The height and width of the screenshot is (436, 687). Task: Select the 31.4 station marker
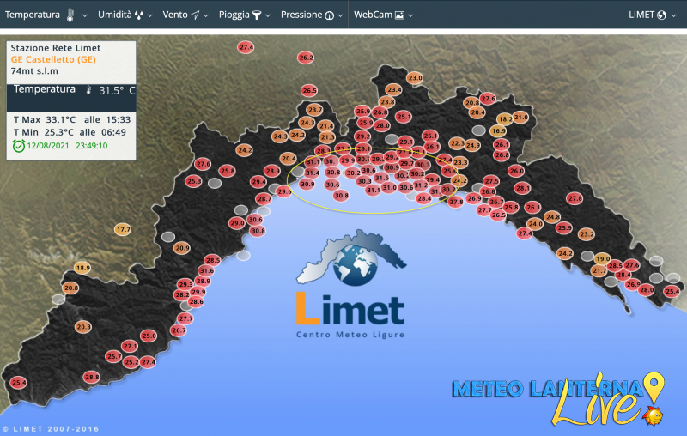(x=312, y=173)
